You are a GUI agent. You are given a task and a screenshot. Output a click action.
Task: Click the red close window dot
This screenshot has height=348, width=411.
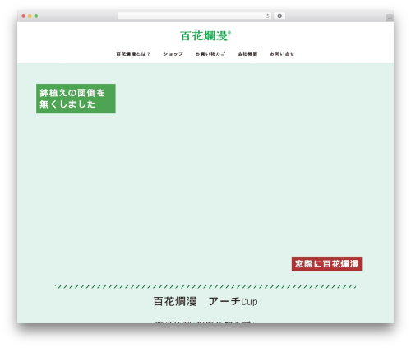point(24,16)
